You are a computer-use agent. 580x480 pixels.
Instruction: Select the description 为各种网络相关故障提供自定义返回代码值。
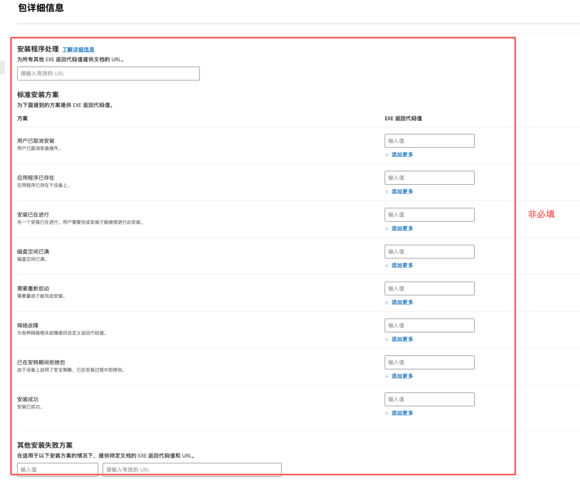(62, 333)
